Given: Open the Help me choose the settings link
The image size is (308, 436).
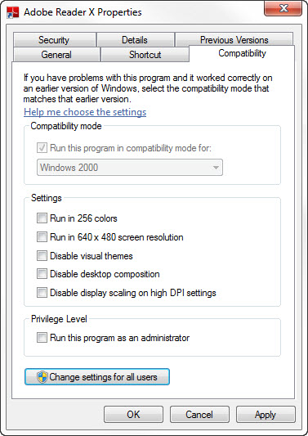Looking at the screenshot, I should coord(85,112).
